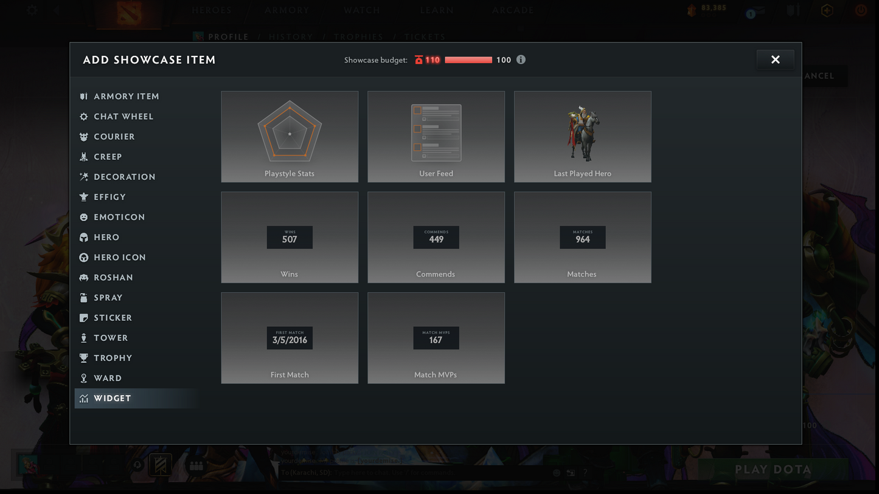
Task: Add the Wins widget showing 507
Action: pos(290,238)
